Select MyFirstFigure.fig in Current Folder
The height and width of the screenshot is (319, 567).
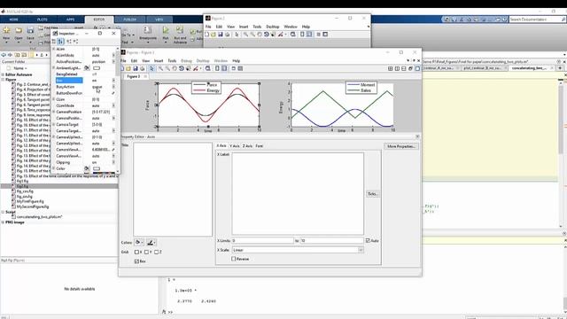[x=30, y=201]
